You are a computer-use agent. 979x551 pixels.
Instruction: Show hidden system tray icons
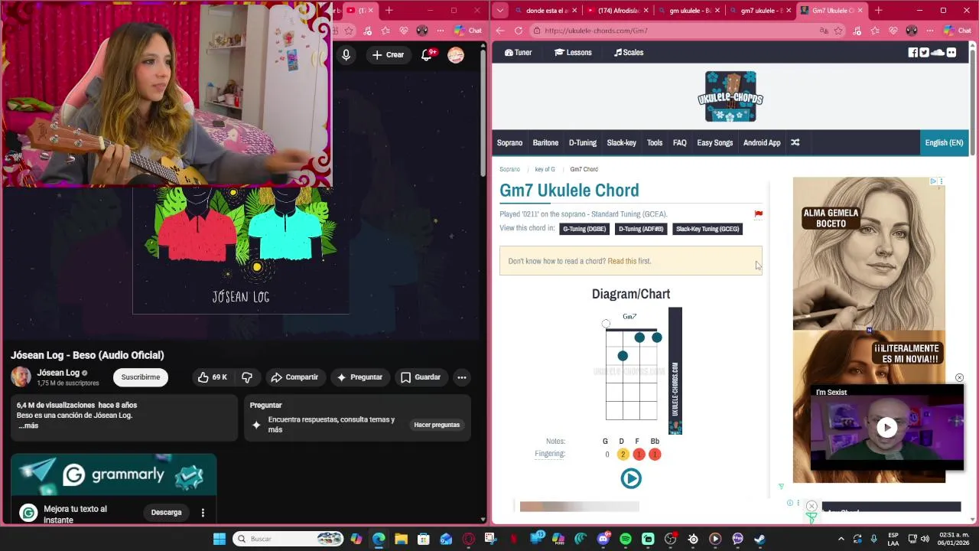841,539
